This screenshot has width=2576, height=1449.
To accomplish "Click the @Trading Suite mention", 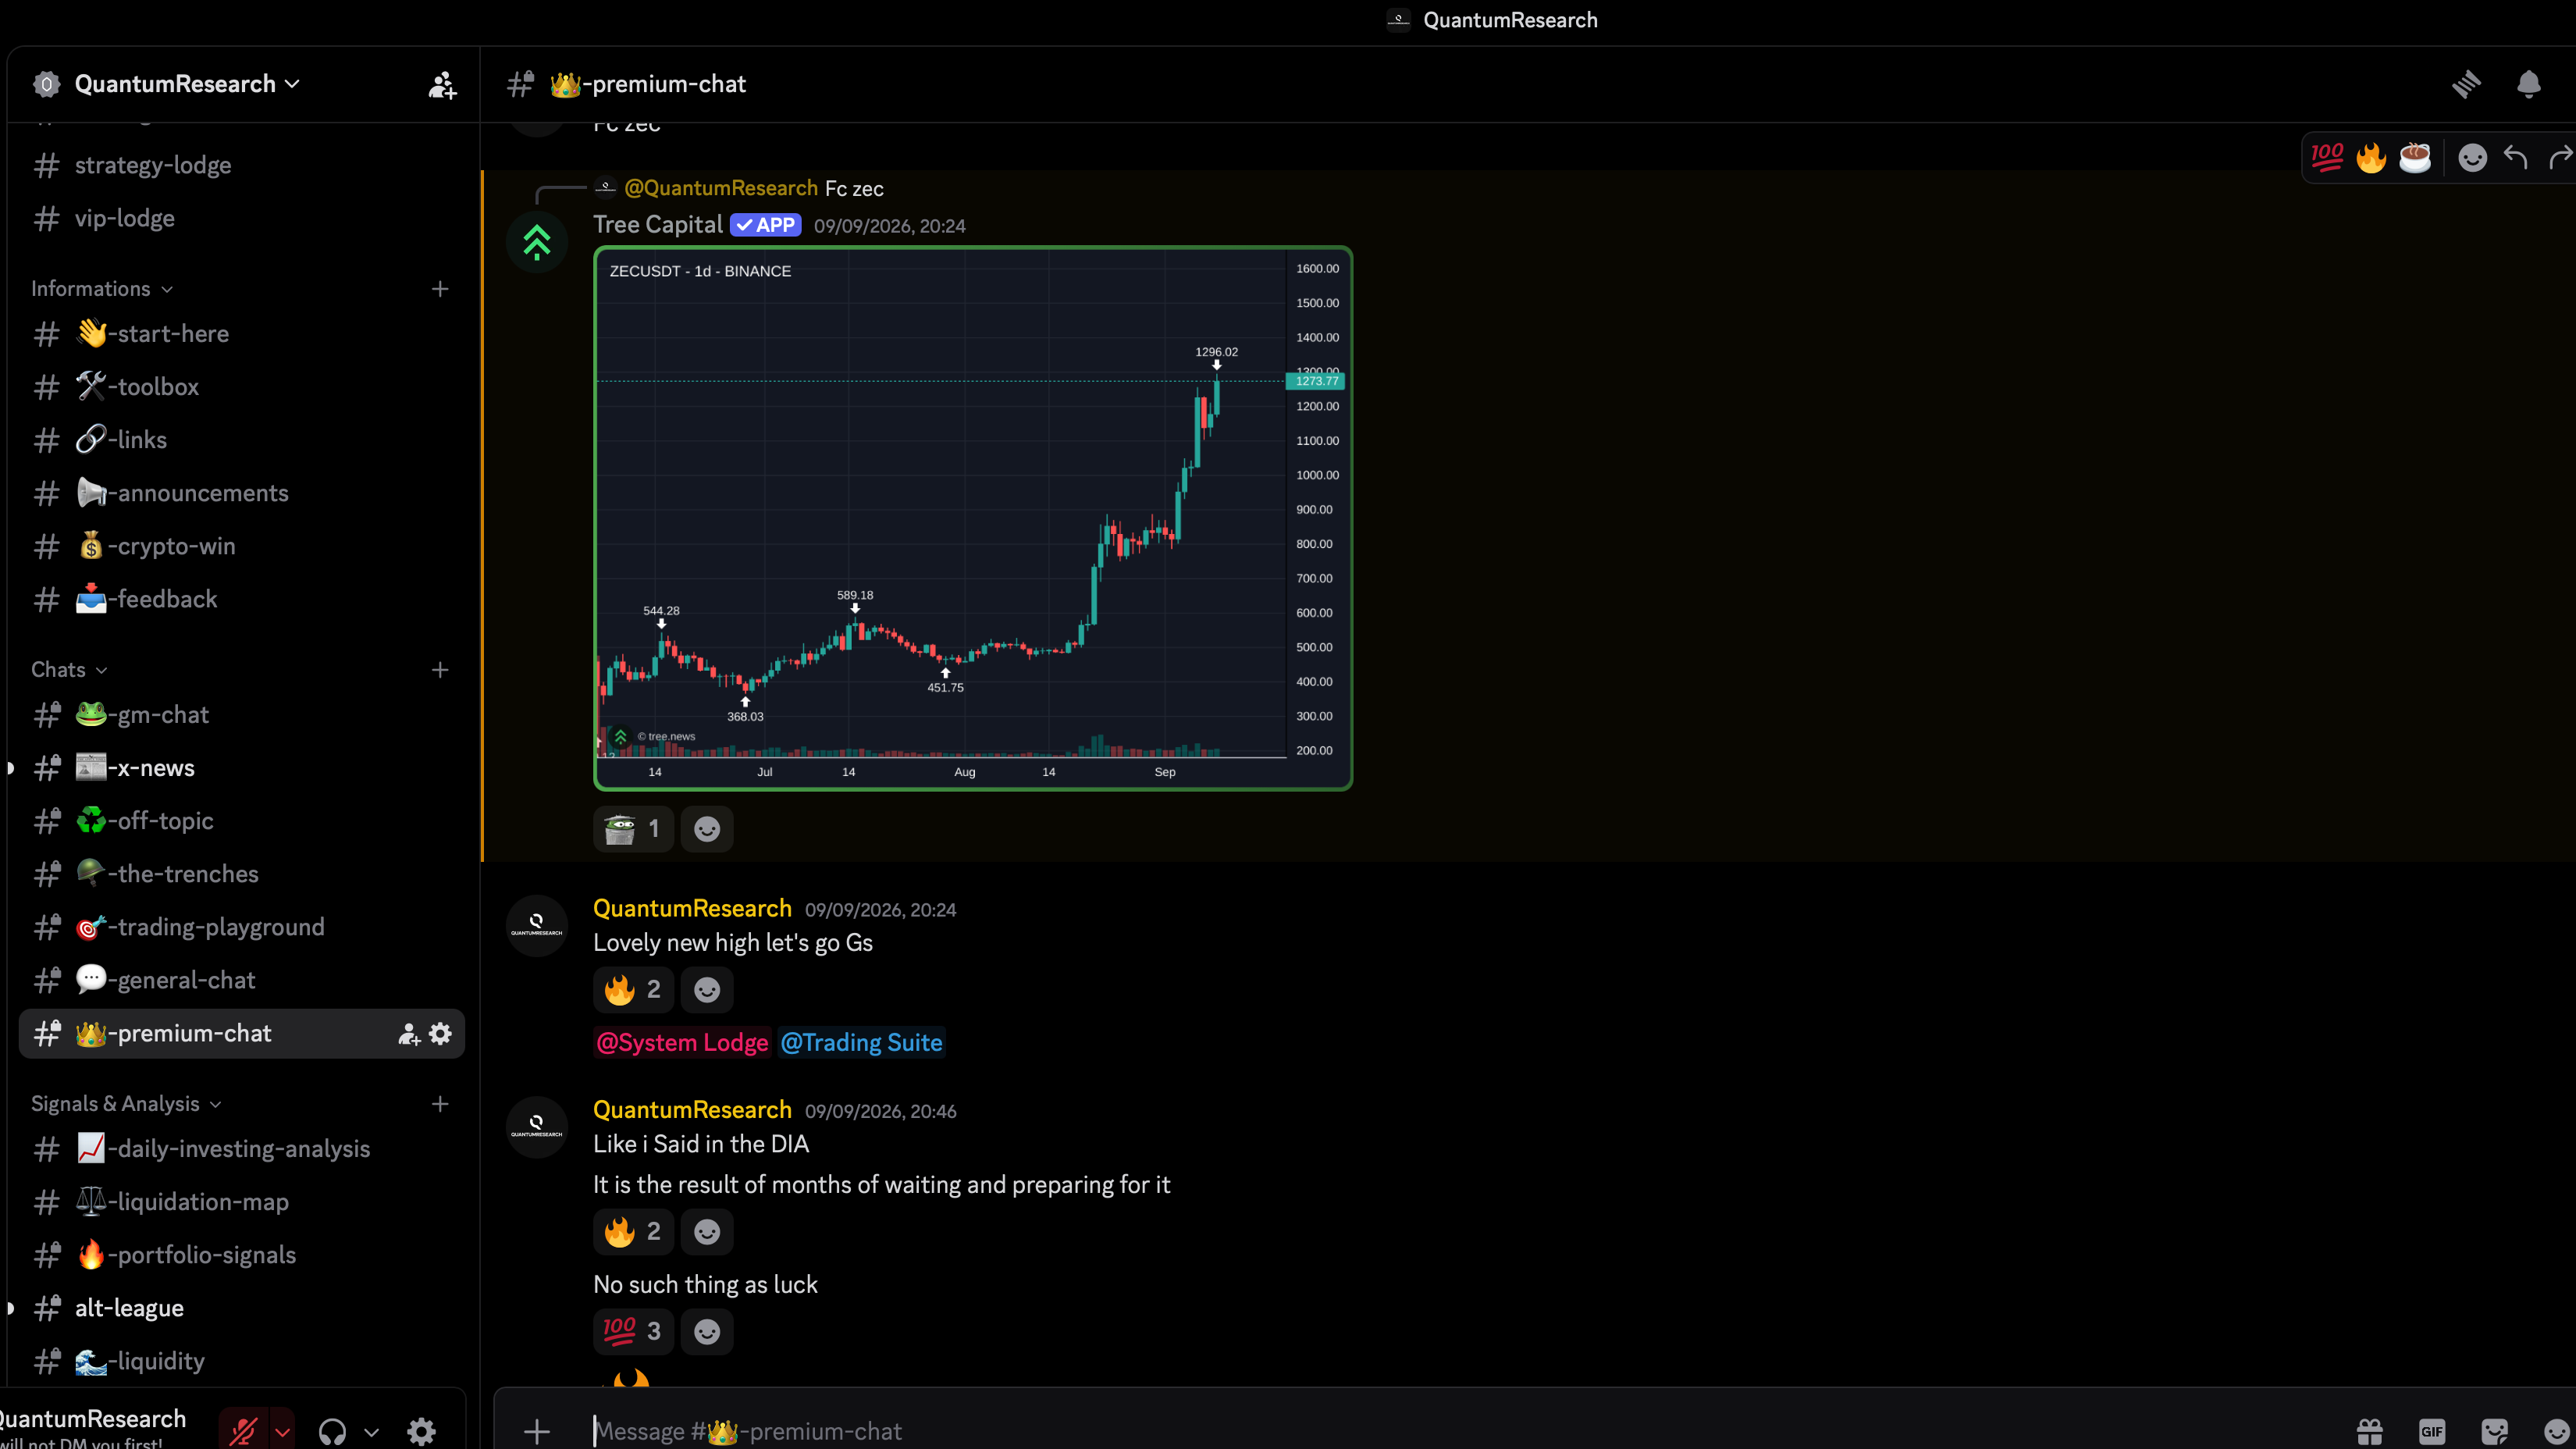I will coord(861,1042).
